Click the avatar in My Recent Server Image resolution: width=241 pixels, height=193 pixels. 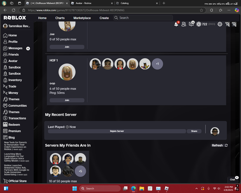215,131
